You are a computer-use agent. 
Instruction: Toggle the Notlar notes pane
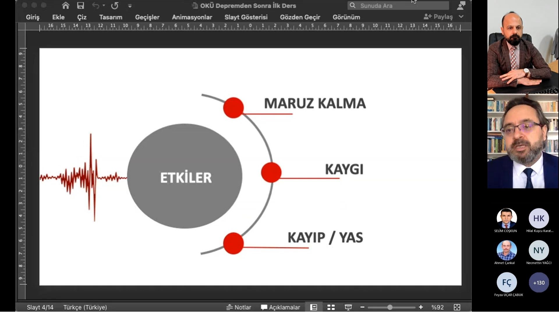click(x=239, y=307)
